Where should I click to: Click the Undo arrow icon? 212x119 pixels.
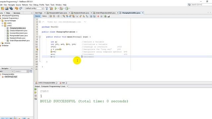[x=17, y=9]
